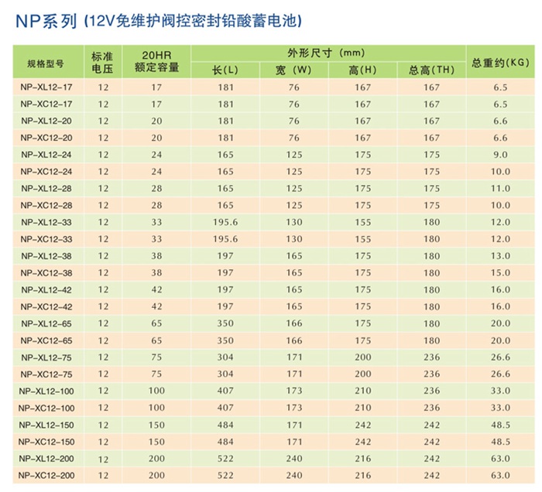
Task: Select the 标准电压 column header
Action: click(x=102, y=62)
